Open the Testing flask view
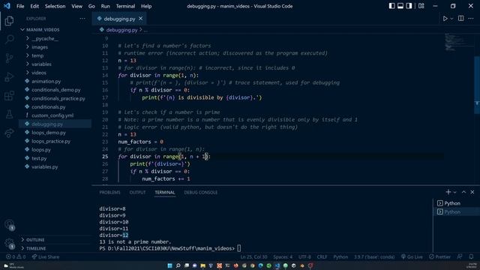The height and width of the screenshot is (270, 480). [9, 114]
